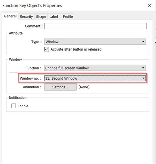Enable the Notification checkbox

point(14,106)
